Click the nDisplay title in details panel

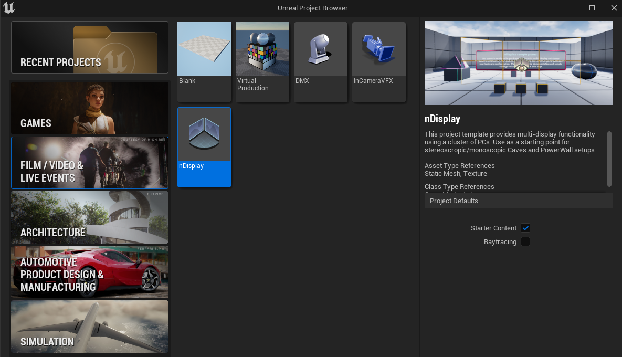442,119
